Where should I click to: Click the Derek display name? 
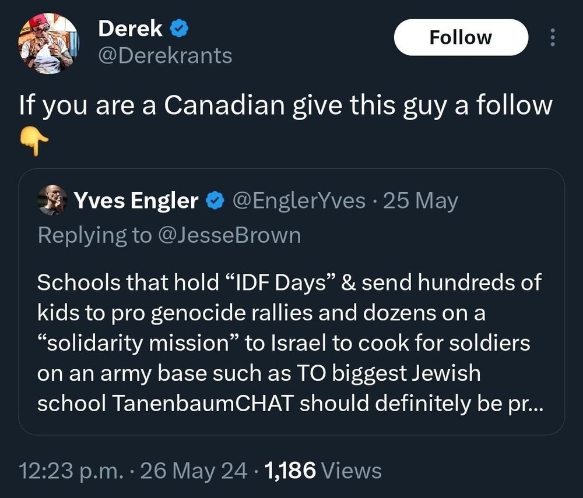[x=129, y=28]
